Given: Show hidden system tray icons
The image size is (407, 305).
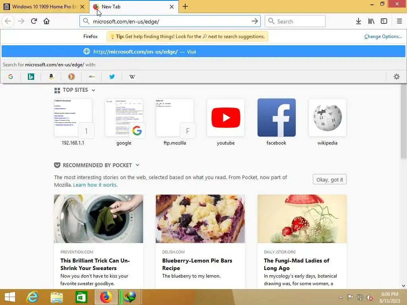Looking at the screenshot, I should pos(341,297).
